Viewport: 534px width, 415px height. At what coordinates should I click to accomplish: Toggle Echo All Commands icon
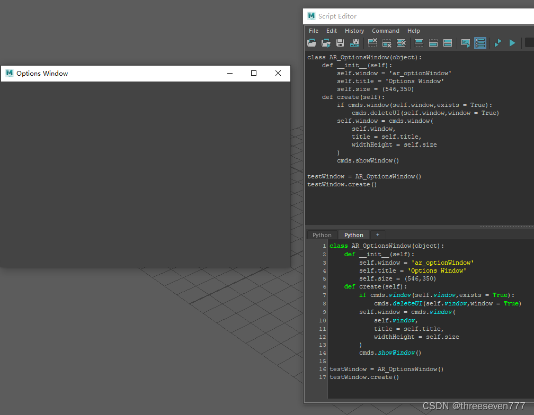tap(466, 43)
